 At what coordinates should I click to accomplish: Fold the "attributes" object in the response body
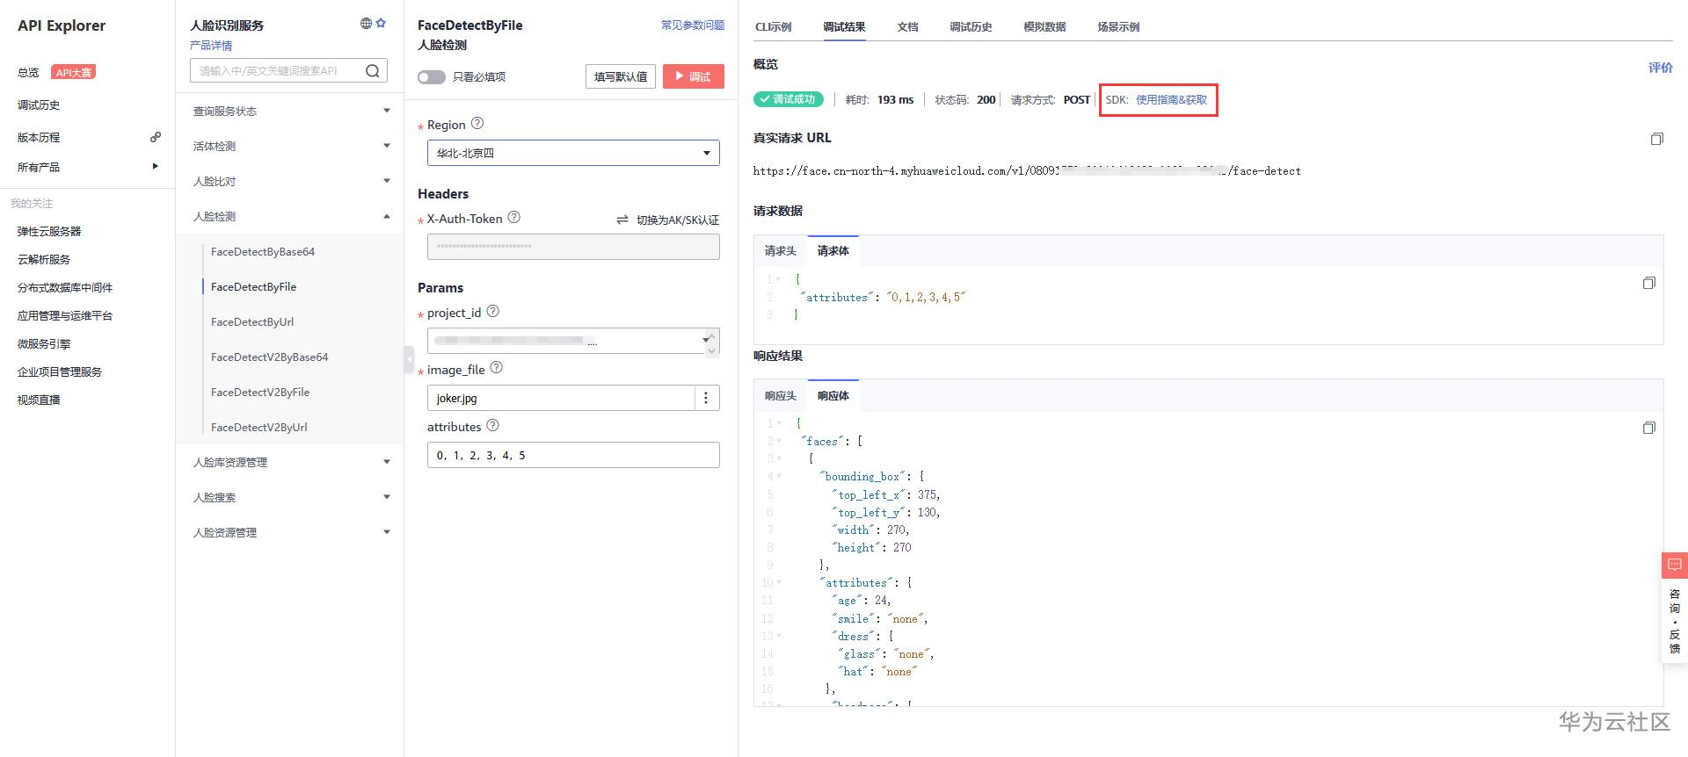tap(779, 582)
